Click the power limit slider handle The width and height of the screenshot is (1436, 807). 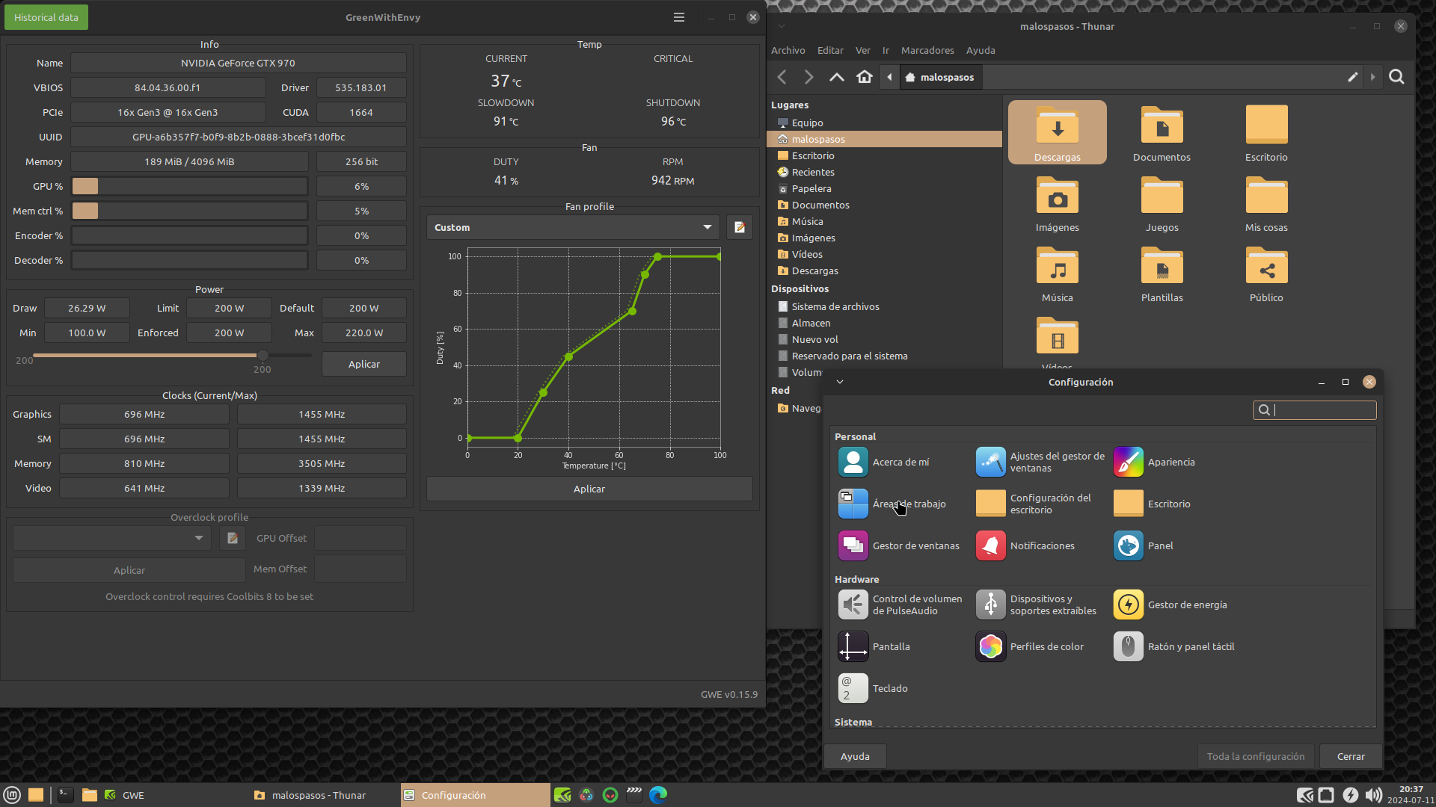click(263, 355)
